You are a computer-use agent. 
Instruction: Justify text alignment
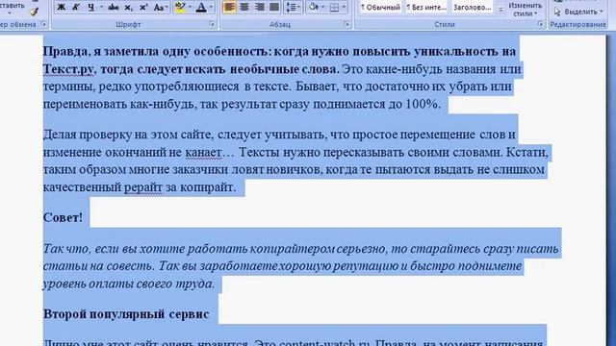tap(274, 7)
